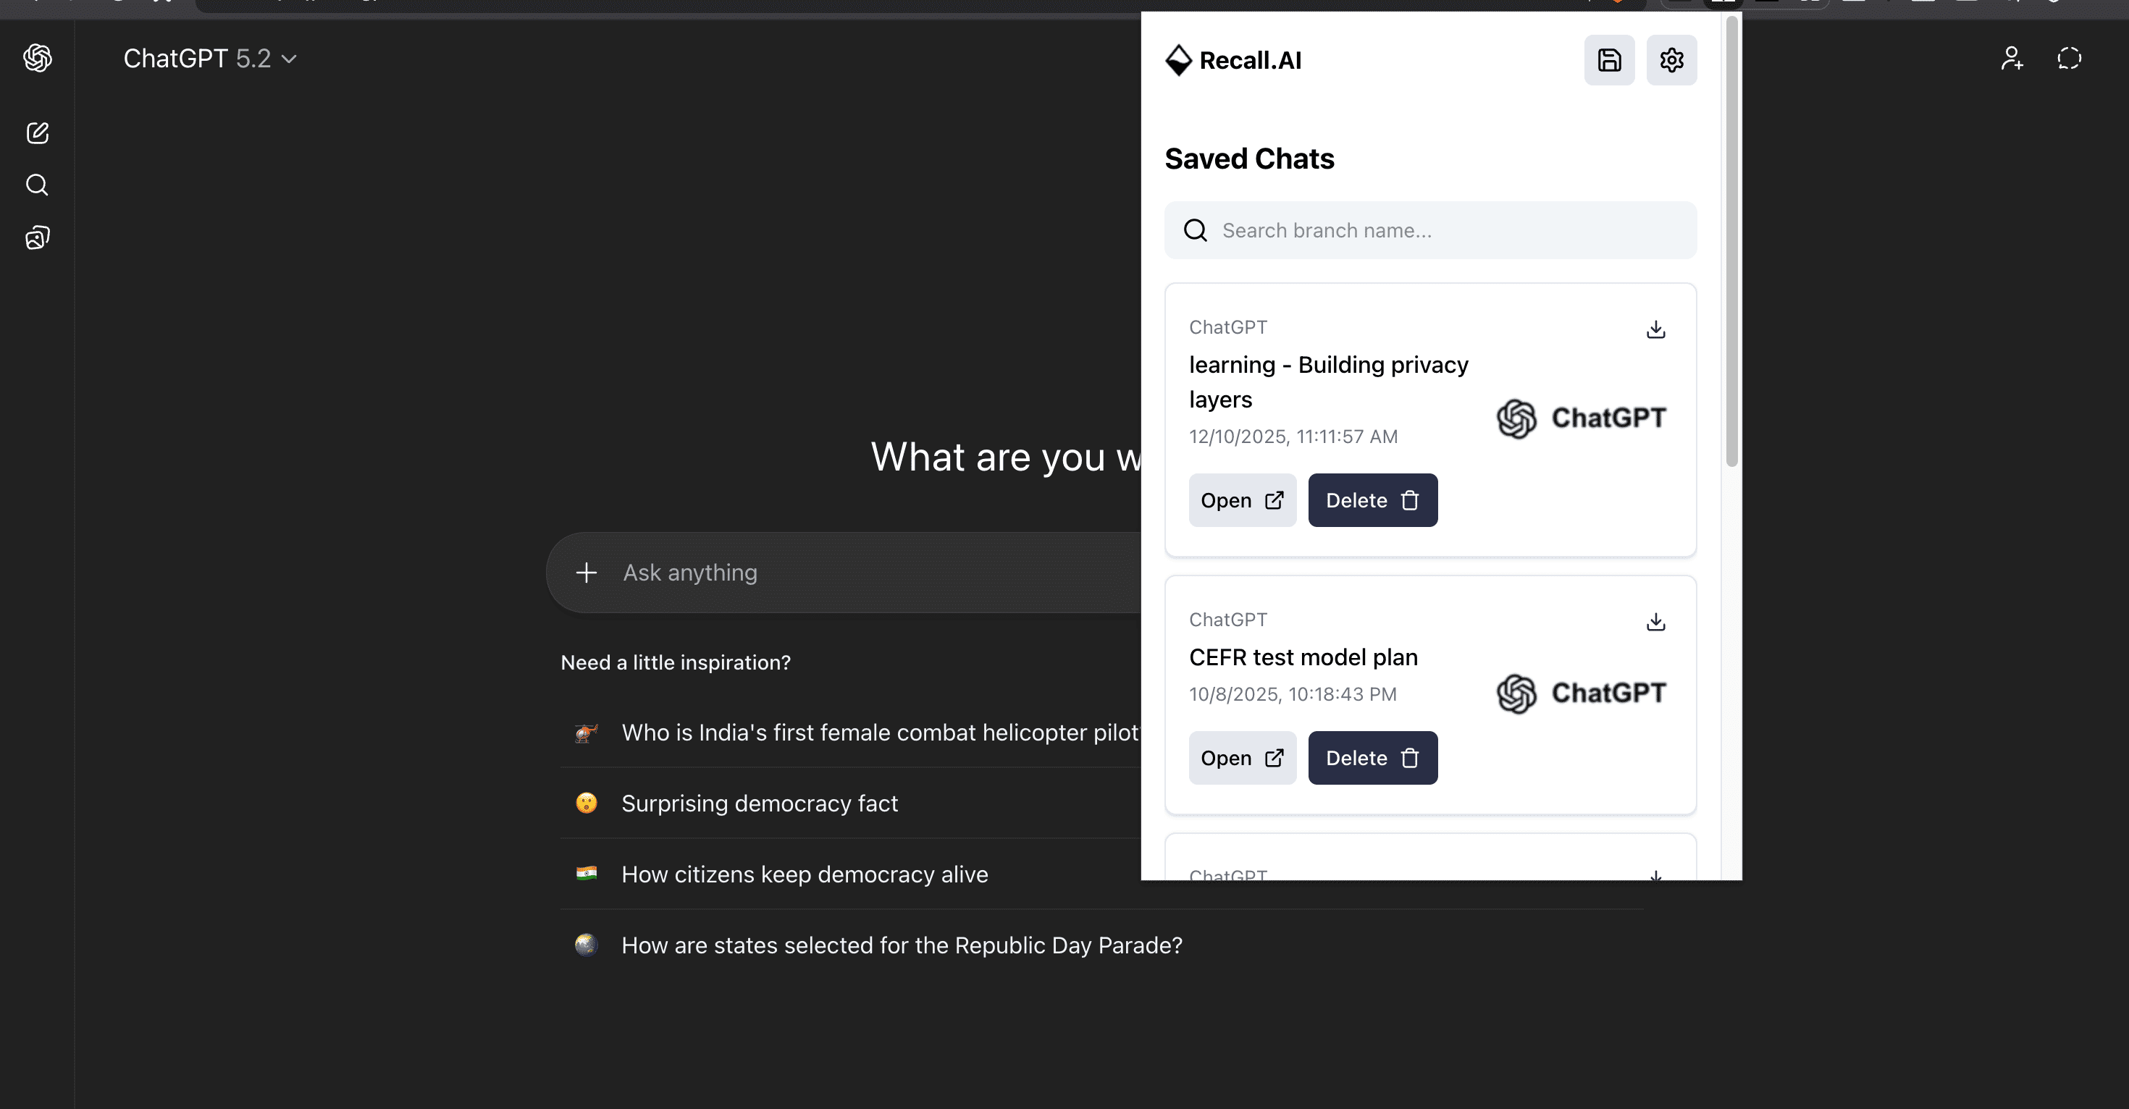2129x1109 pixels.
Task: Download the 'CEFR test model plan' chat
Action: click(x=1655, y=623)
